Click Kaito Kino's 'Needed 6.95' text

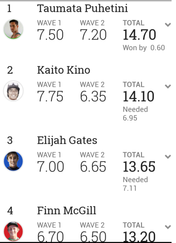pos(135,114)
